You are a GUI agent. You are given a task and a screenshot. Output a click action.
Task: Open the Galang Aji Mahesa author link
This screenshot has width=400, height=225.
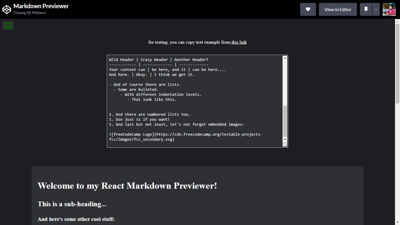tap(29, 13)
